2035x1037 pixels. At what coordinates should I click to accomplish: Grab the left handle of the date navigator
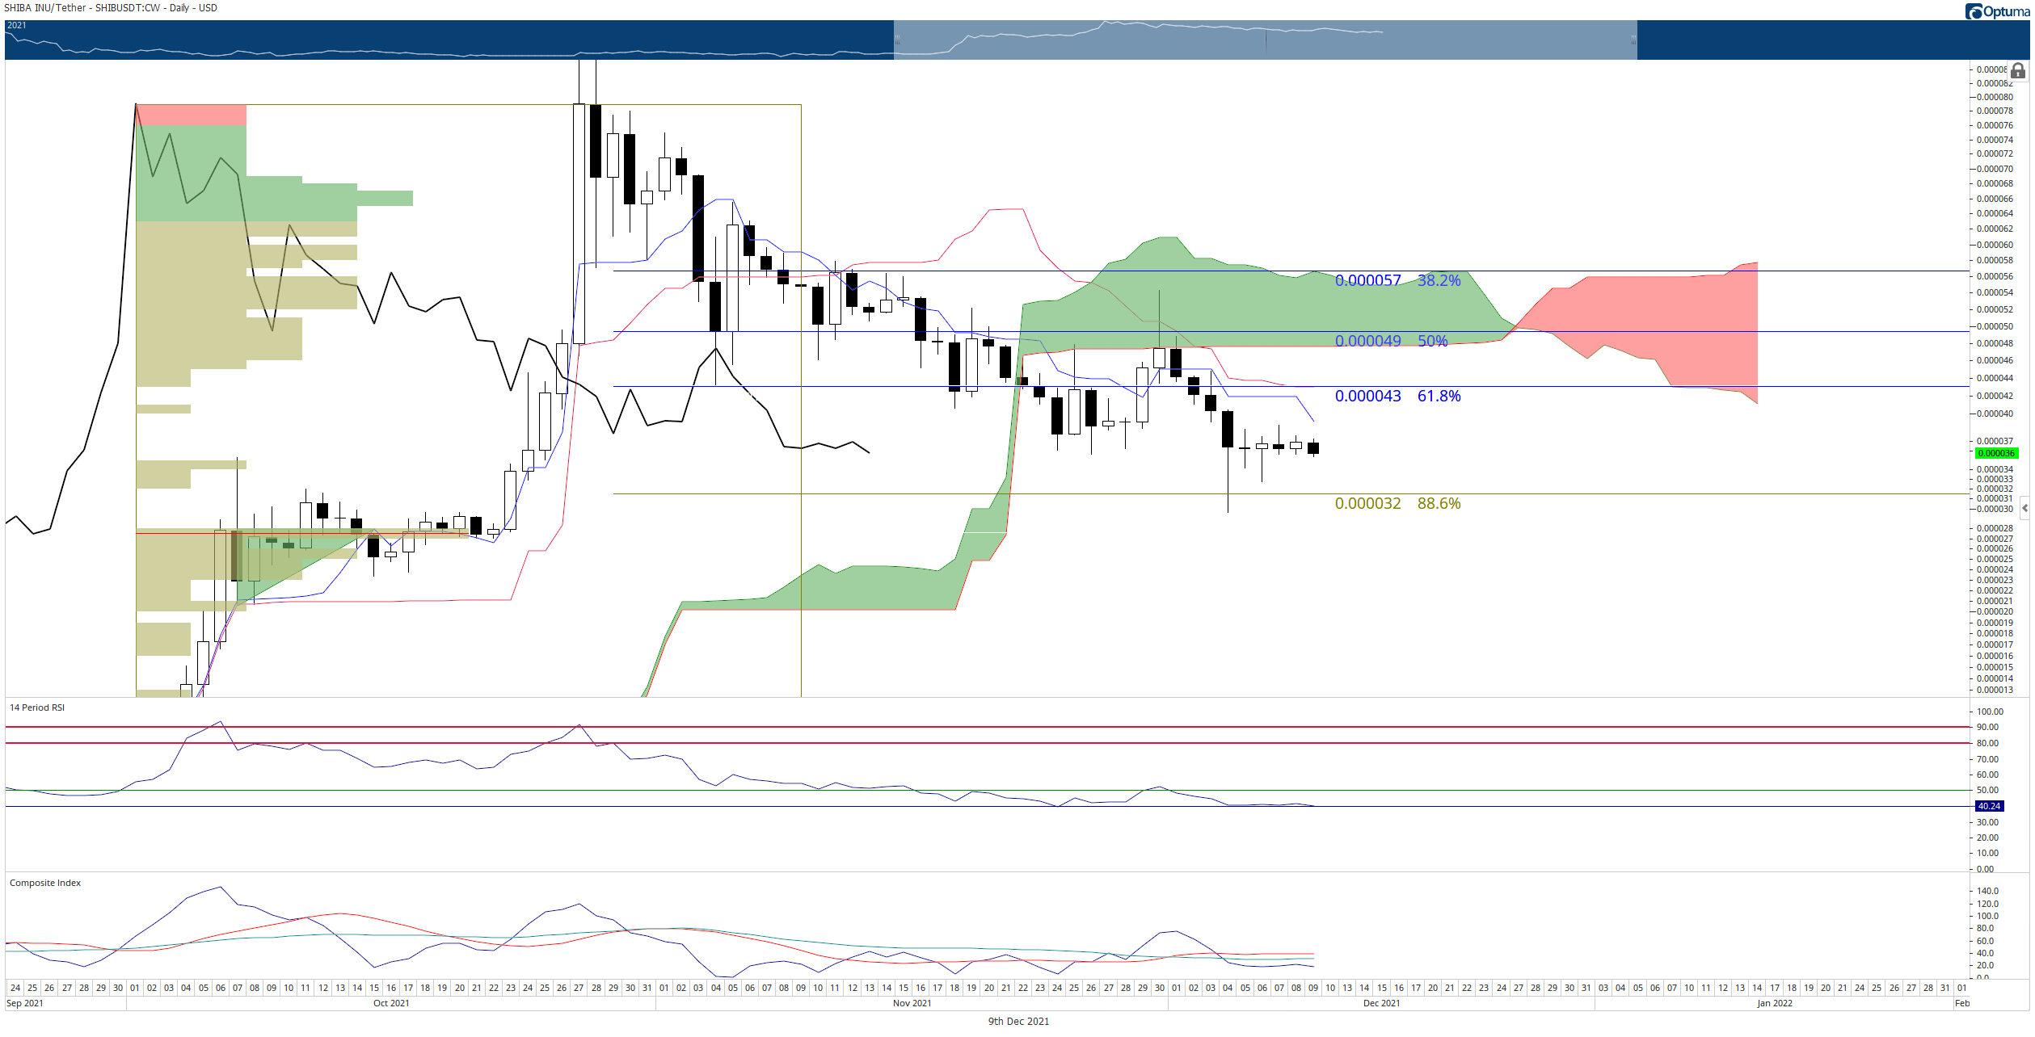coord(897,40)
